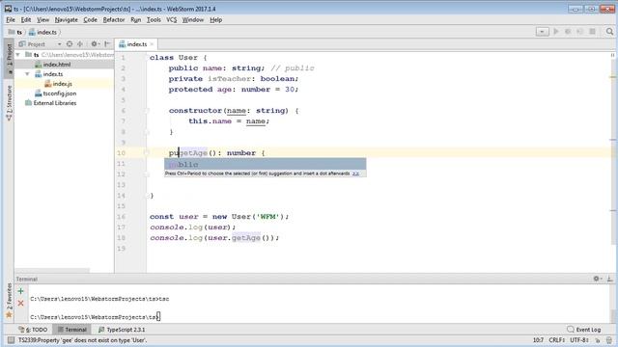Collapse the ts root folder arrow
Image resolution: width=618 pixels, height=347 pixels.
[17, 55]
